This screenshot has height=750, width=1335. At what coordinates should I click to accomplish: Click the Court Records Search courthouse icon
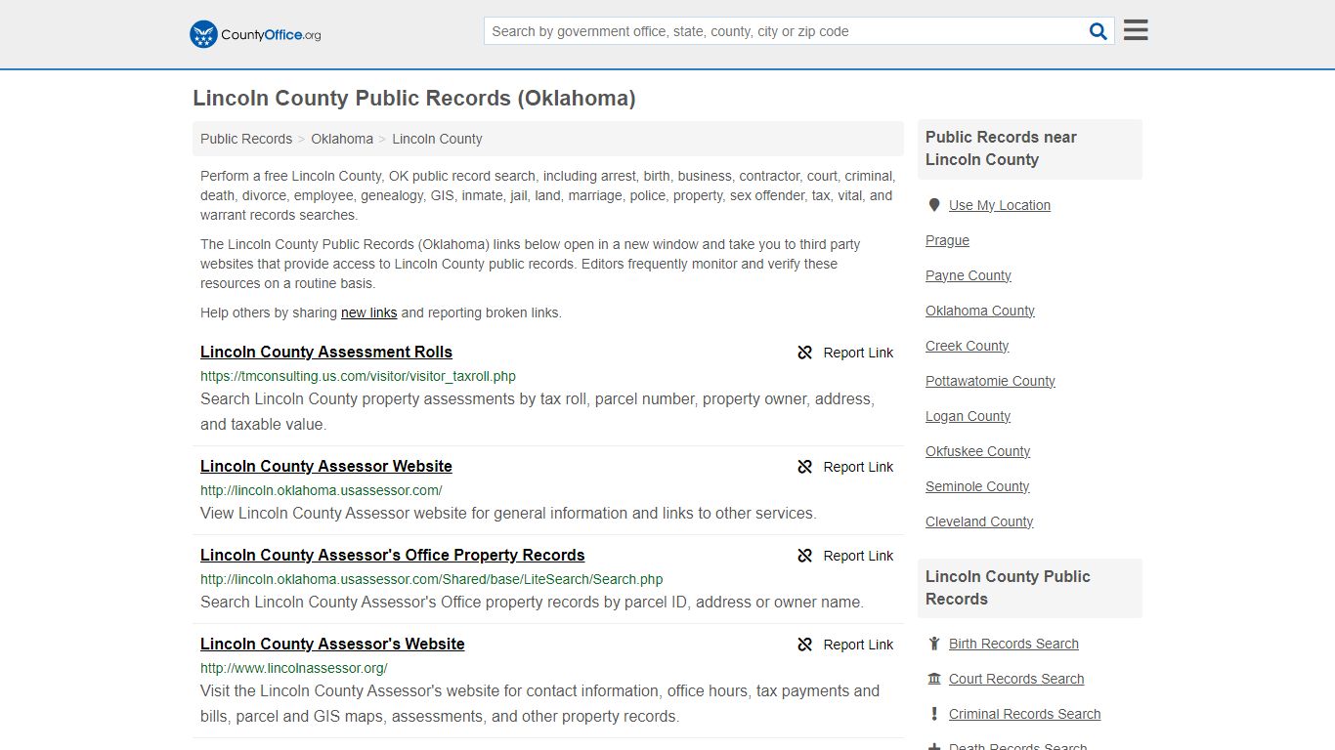[934, 679]
